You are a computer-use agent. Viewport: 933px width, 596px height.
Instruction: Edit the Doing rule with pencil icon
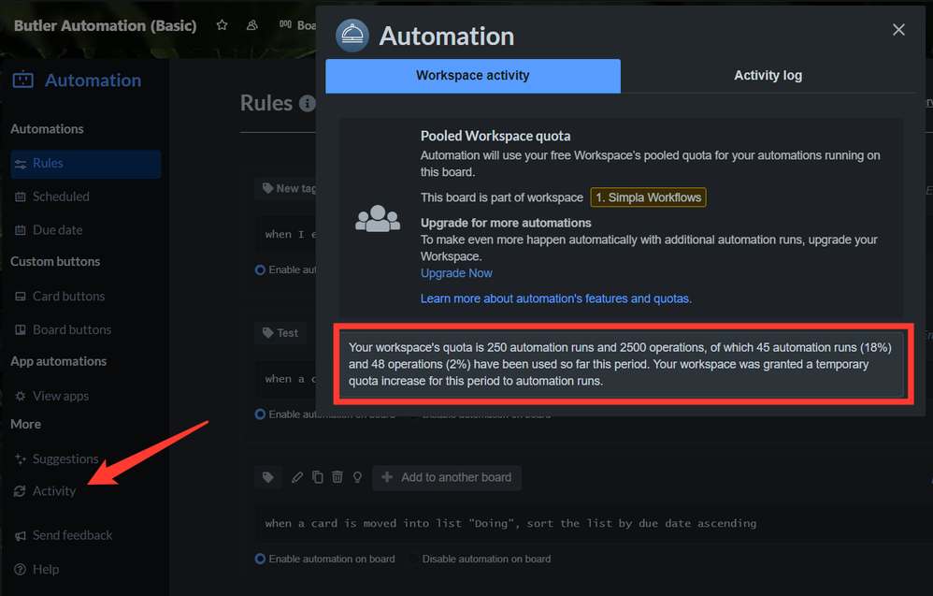(x=297, y=477)
